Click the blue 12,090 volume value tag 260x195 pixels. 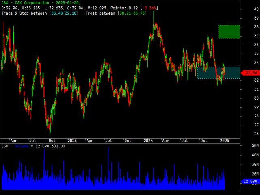coord(250,181)
